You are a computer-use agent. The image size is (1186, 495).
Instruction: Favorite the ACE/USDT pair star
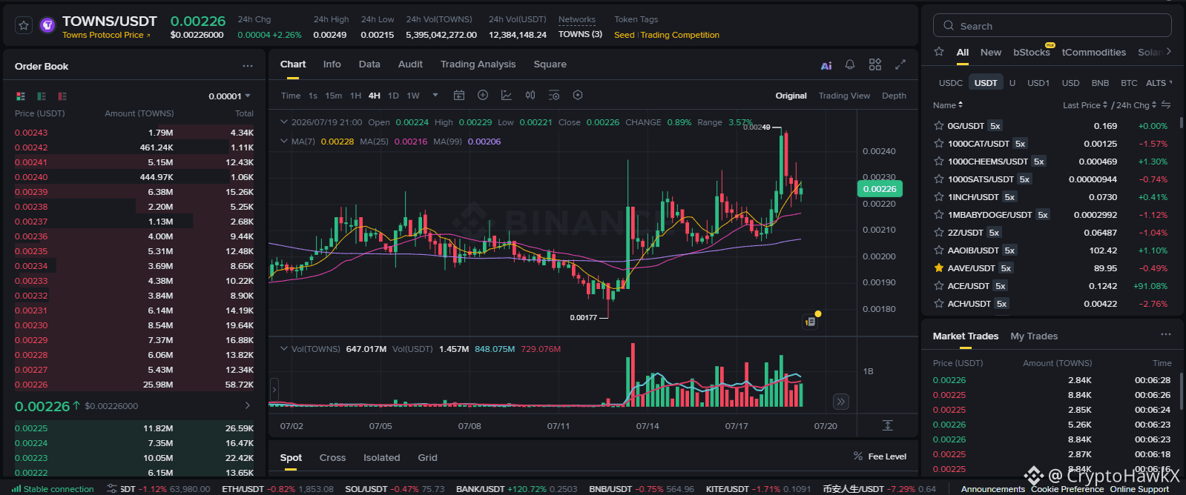click(x=939, y=286)
